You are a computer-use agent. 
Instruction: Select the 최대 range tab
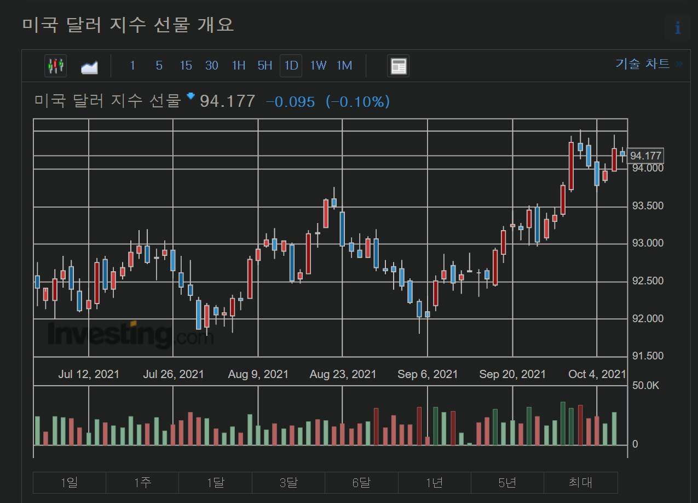(581, 483)
